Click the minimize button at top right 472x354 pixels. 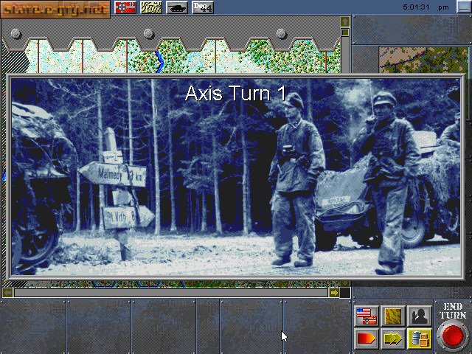464,7
